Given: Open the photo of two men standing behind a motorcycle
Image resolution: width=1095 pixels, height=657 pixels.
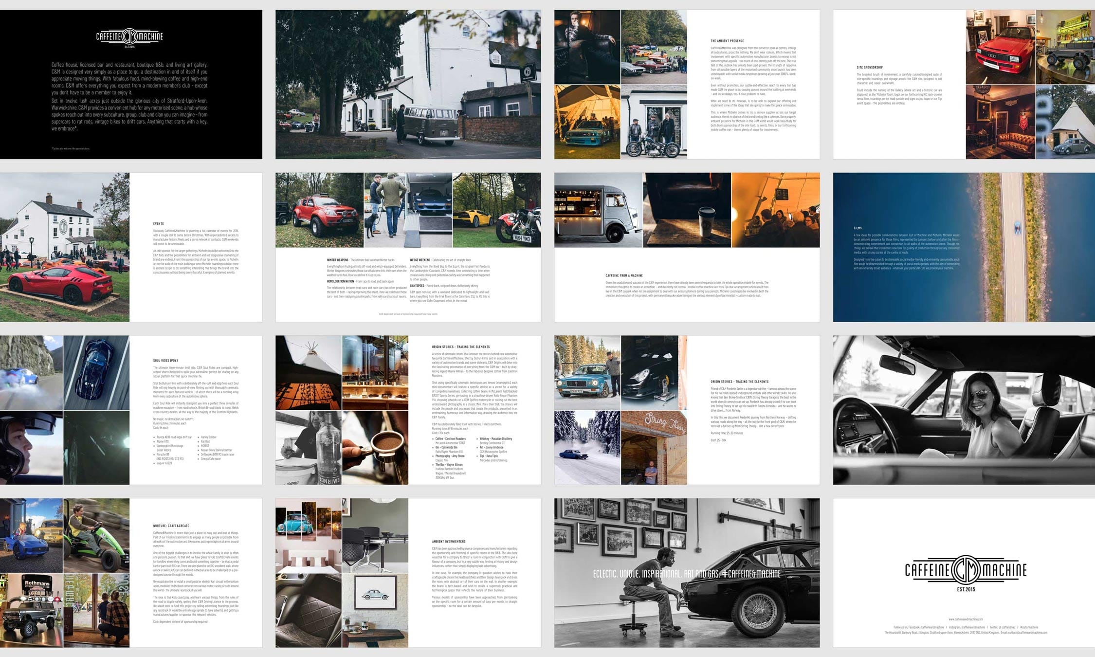Looking at the screenshot, I should pos(654,122).
